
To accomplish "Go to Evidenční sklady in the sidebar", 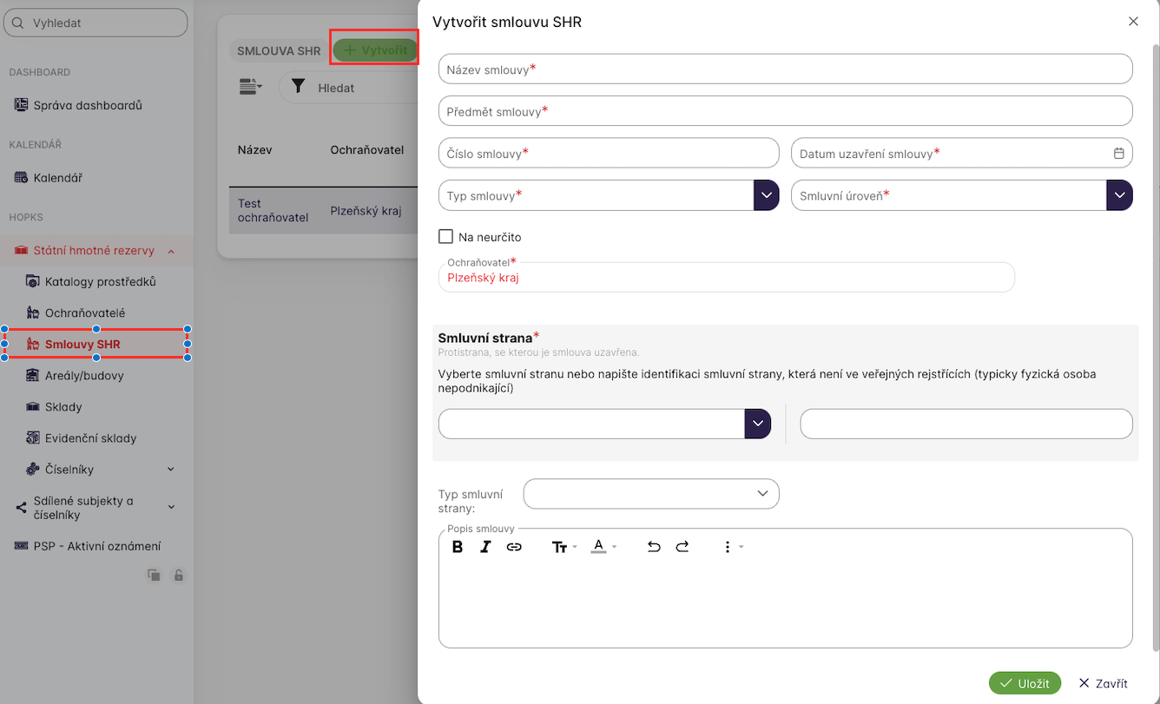I will 90,438.
